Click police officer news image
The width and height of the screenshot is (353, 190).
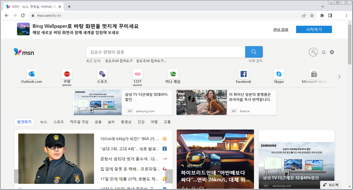click(56, 159)
